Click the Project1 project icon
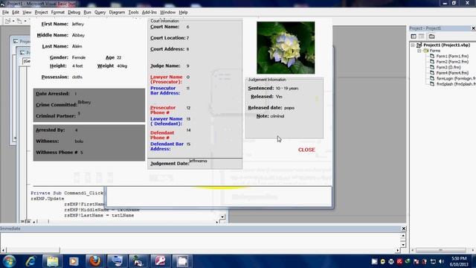This screenshot has height=268, width=476. pos(419,45)
